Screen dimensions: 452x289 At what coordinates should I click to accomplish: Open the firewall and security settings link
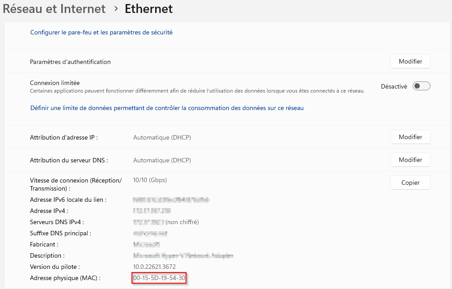tap(101, 32)
